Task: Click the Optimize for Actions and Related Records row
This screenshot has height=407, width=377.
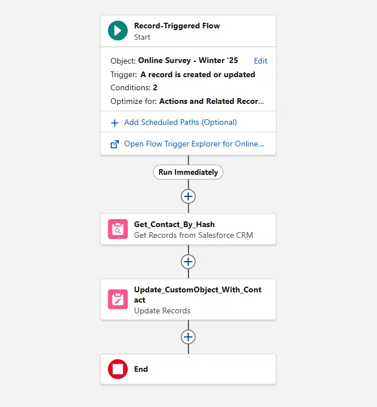Action: pos(187,101)
